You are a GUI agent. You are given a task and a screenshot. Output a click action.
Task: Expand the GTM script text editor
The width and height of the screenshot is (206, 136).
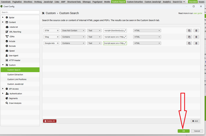pyautogui.click(x=125, y=31)
